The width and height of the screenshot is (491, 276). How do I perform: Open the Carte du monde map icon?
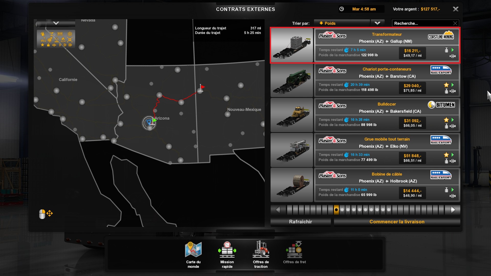[x=193, y=250]
